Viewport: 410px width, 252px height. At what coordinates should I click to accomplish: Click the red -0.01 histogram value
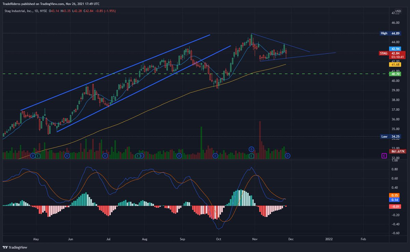coord(395,206)
